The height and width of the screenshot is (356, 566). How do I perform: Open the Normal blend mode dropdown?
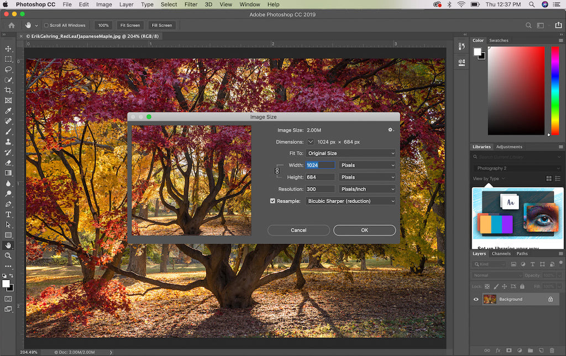[x=497, y=275]
